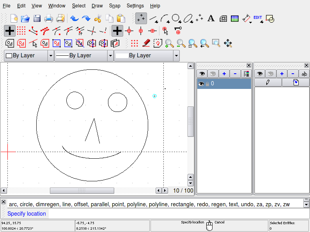Image resolution: width=310 pixels, height=232 pixels.
Task: Select the Line tool
Action: [154, 19]
